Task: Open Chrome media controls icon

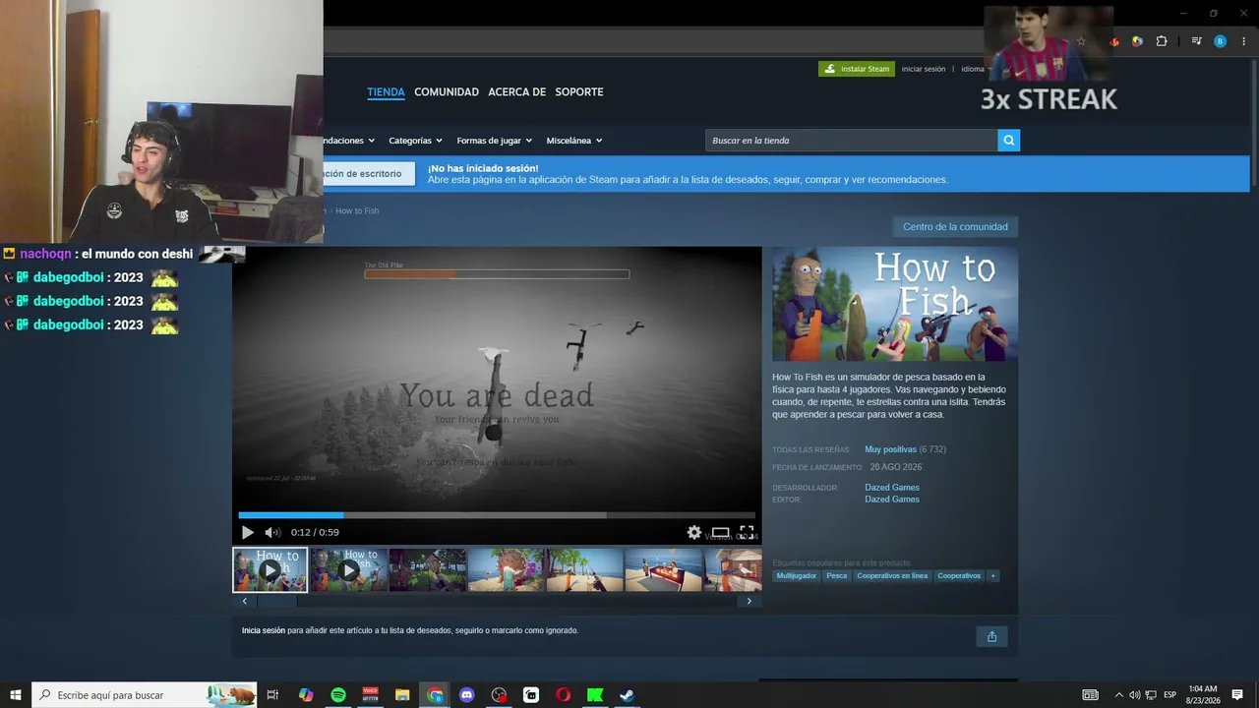Action: (x=1196, y=41)
